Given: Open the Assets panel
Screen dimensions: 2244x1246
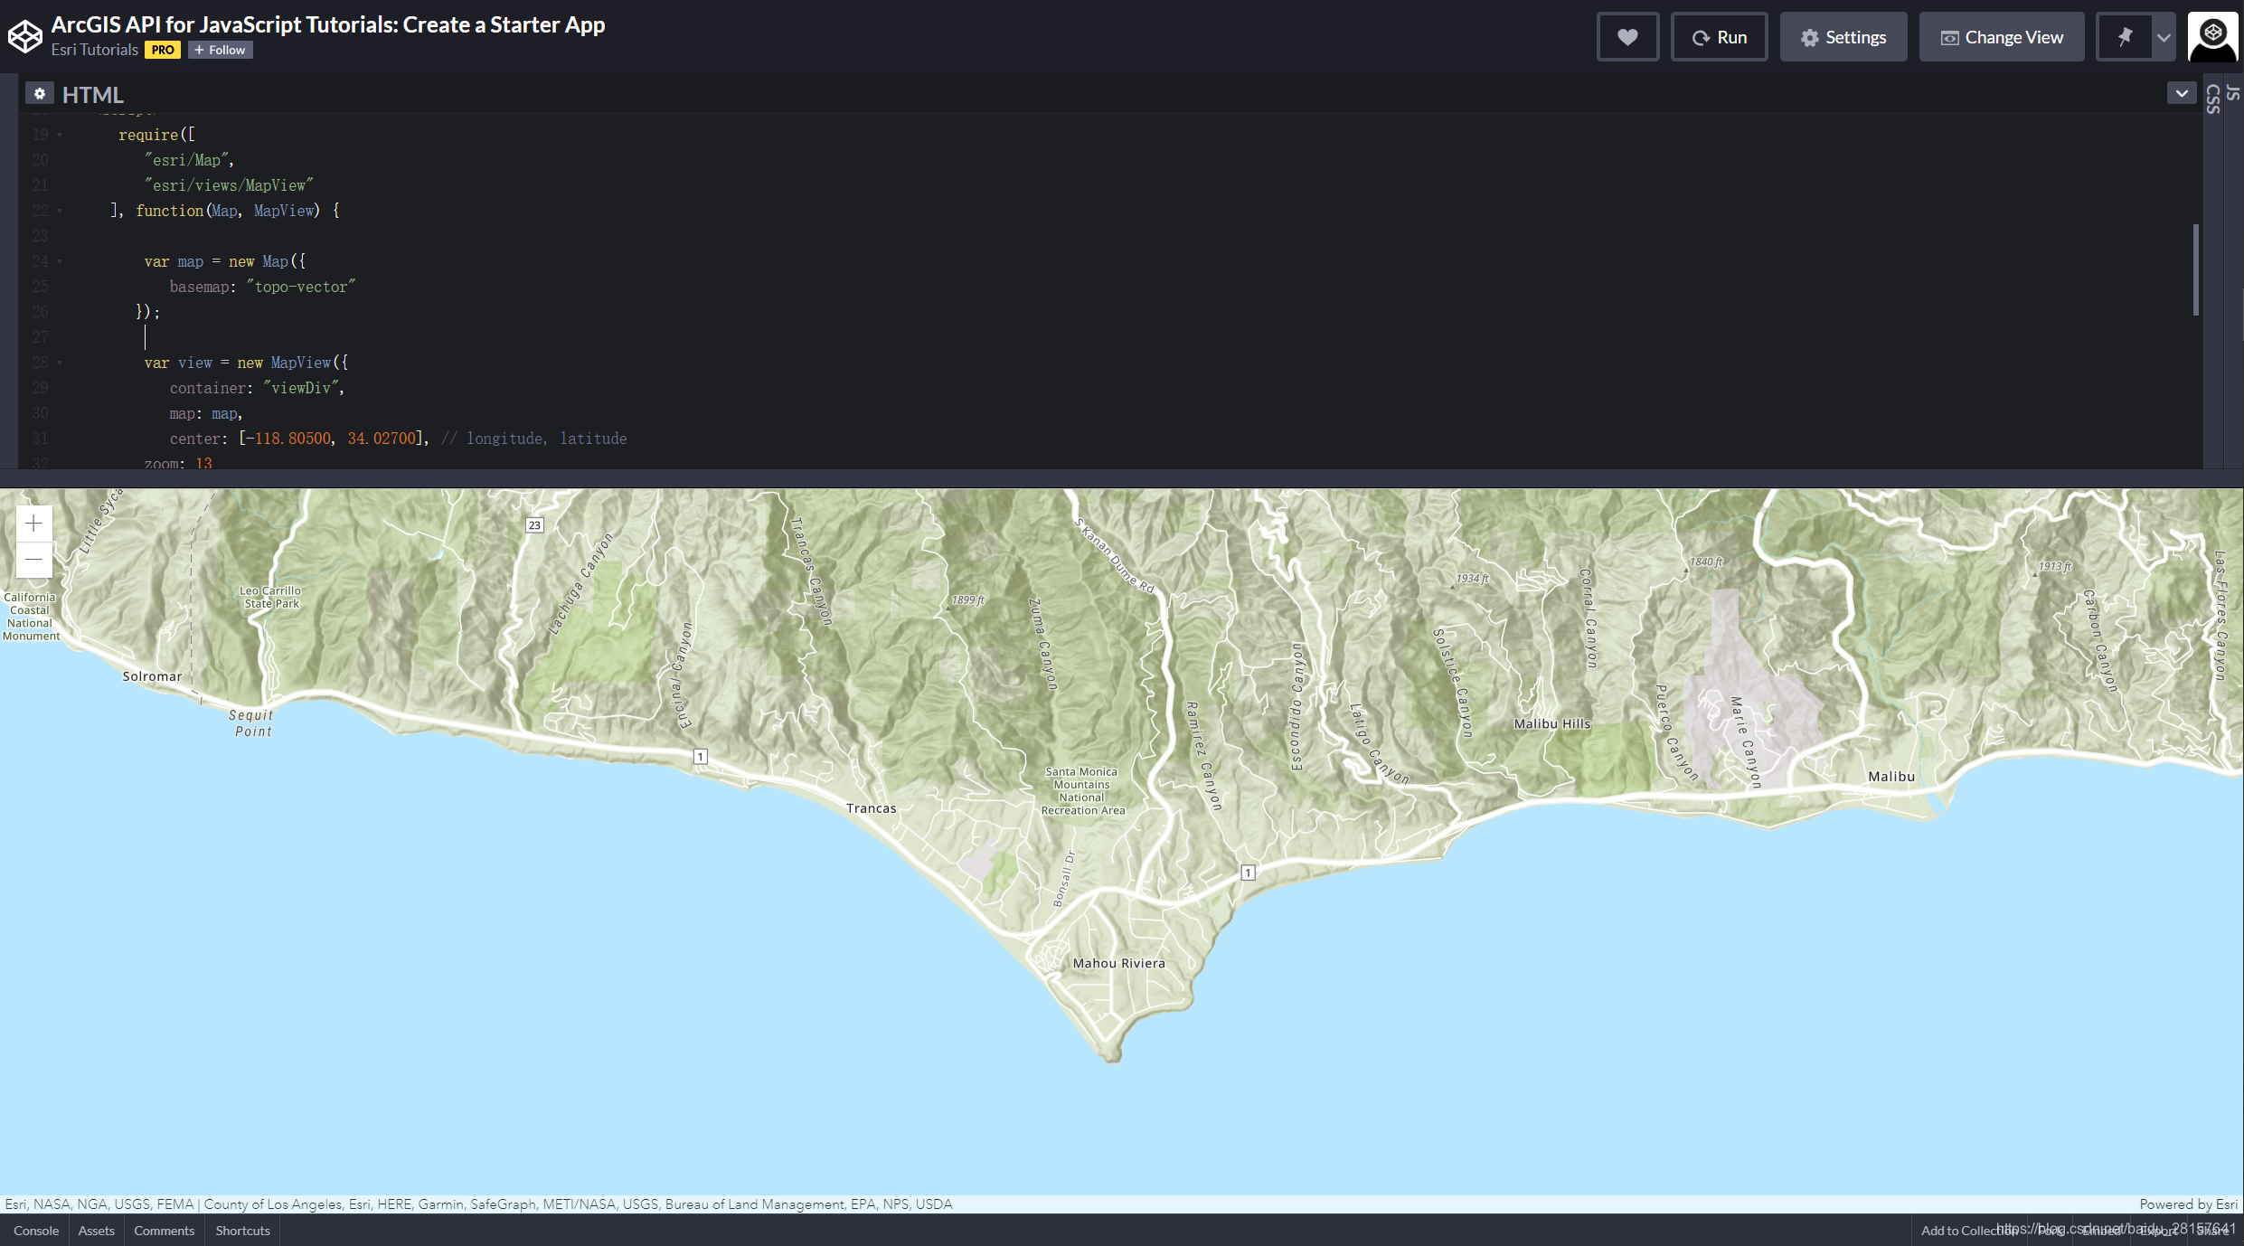Looking at the screenshot, I should [x=96, y=1231].
